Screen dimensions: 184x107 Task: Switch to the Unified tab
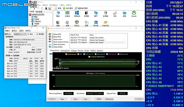point(93,51)
